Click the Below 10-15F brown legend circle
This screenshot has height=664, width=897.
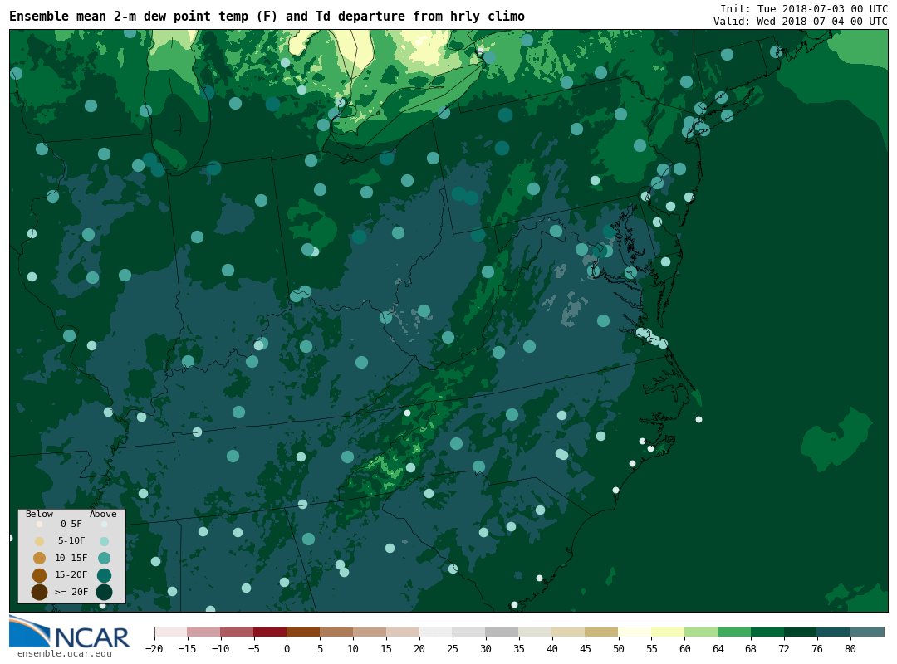pyautogui.click(x=40, y=559)
